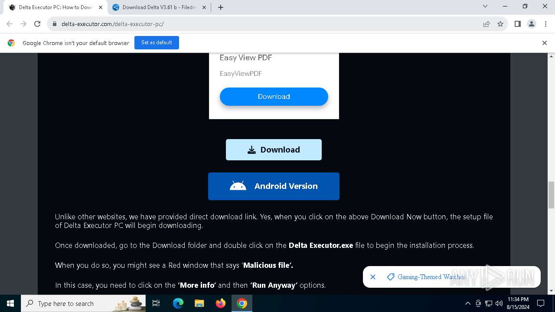Image resolution: width=555 pixels, height=312 pixels.
Task: Click the 'Malicious file' bold text
Action: 268,265
